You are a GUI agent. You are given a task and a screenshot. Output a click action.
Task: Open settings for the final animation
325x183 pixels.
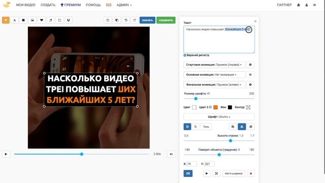point(250,85)
